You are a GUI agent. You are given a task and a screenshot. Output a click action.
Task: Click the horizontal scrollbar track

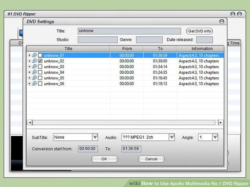pos(124,123)
